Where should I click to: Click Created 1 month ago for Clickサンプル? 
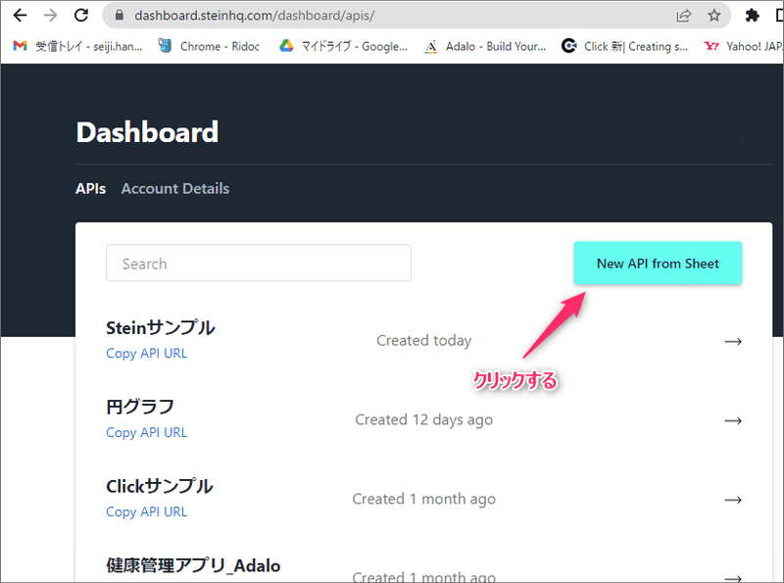click(424, 499)
